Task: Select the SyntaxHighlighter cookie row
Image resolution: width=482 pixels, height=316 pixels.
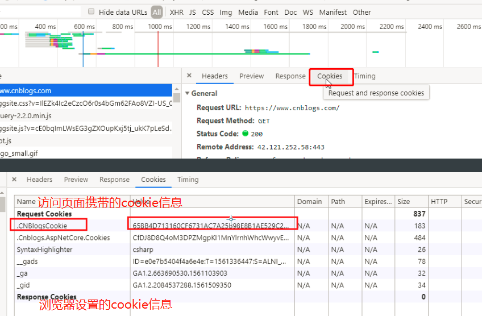Action: [x=248, y=250]
